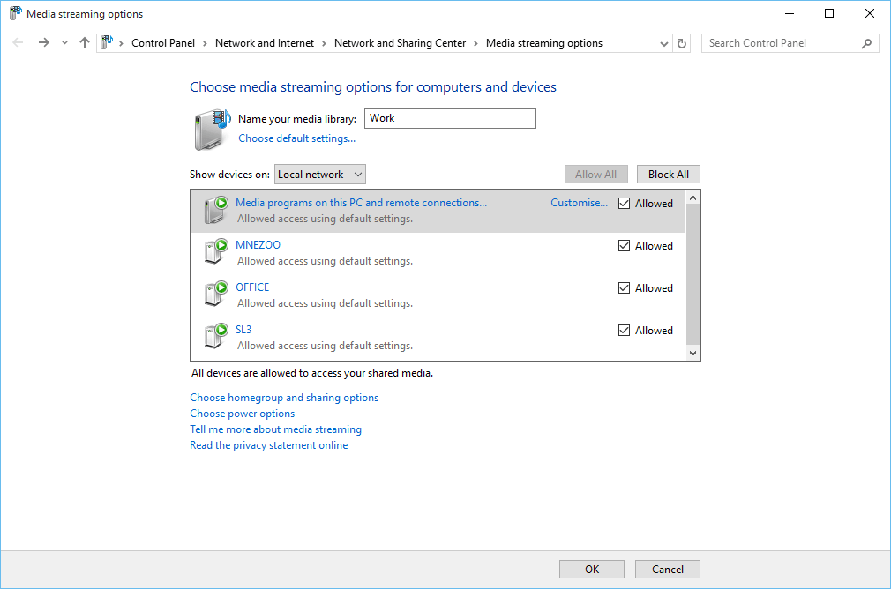Open Choose default settings link
The image size is (891, 589).
coord(296,138)
